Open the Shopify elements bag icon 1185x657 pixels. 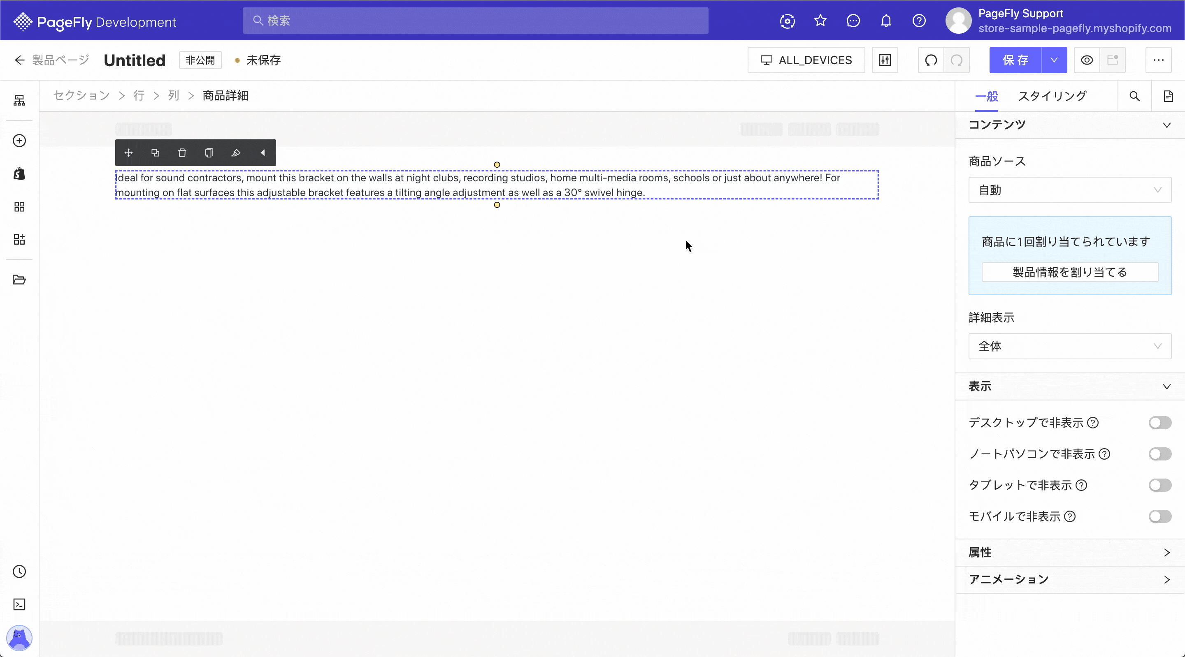click(19, 174)
